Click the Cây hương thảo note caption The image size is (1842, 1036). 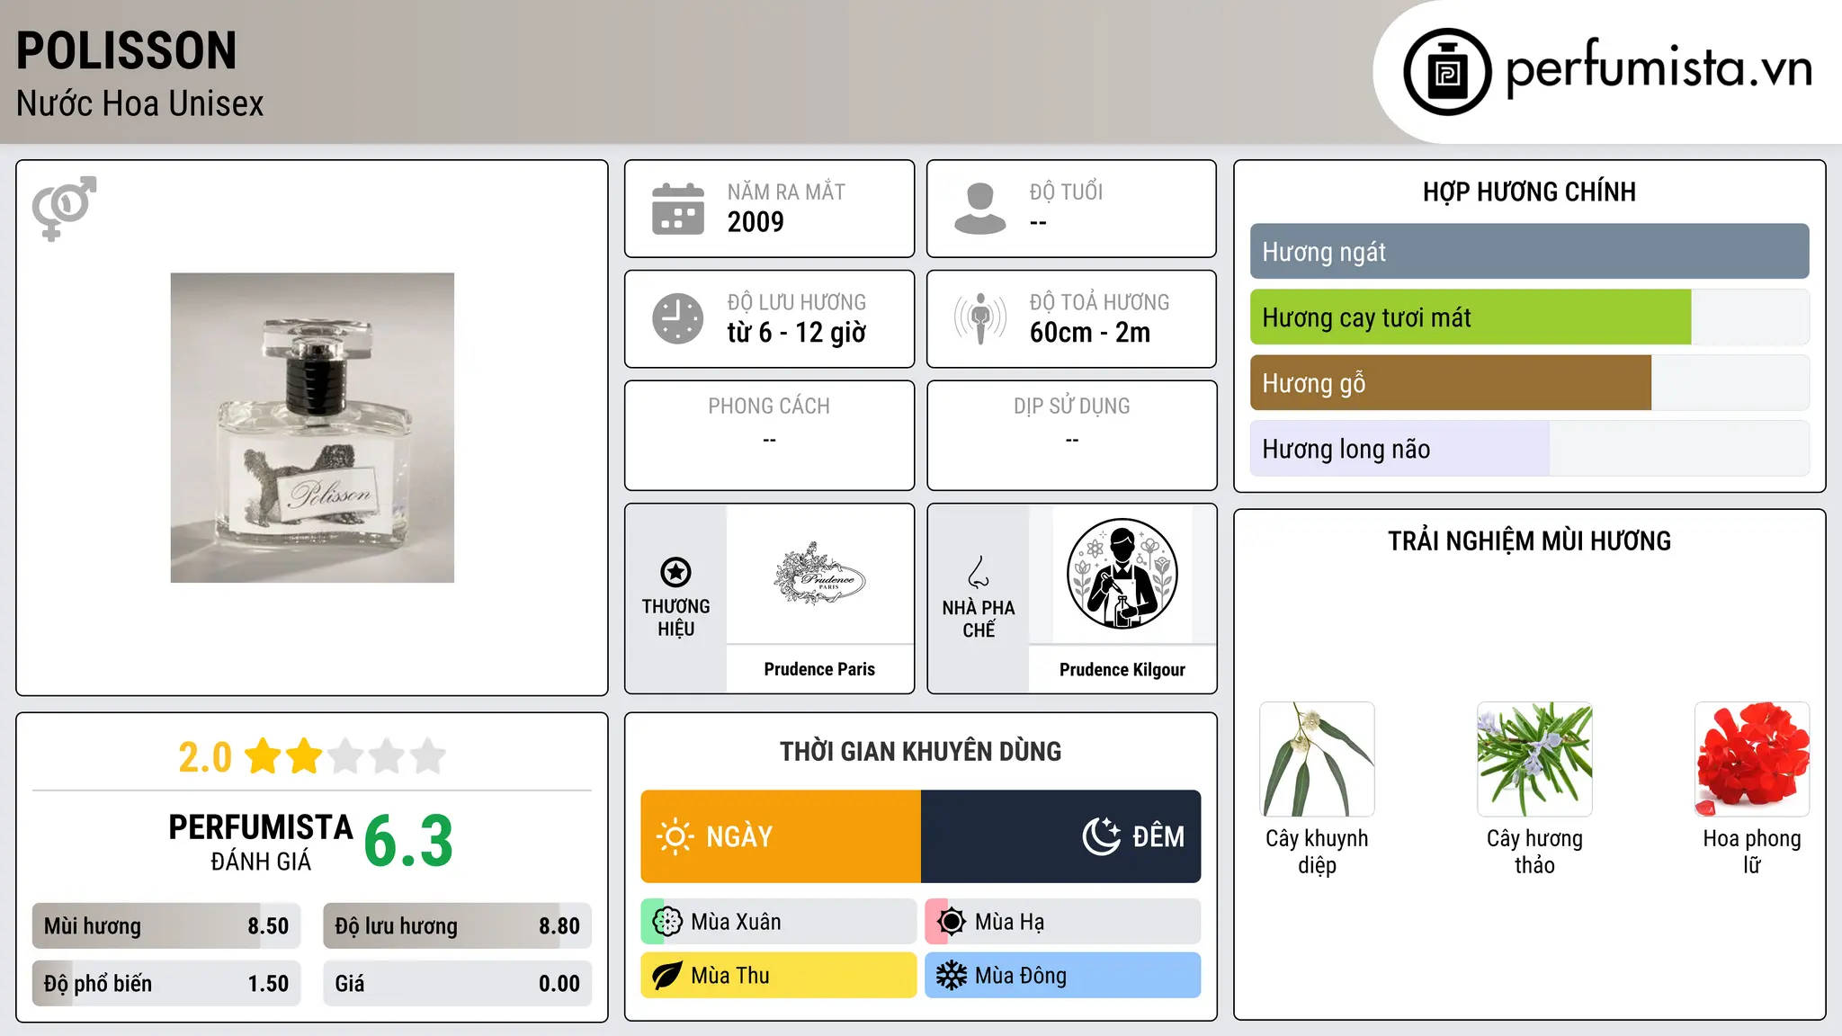tap(1534, 852)
